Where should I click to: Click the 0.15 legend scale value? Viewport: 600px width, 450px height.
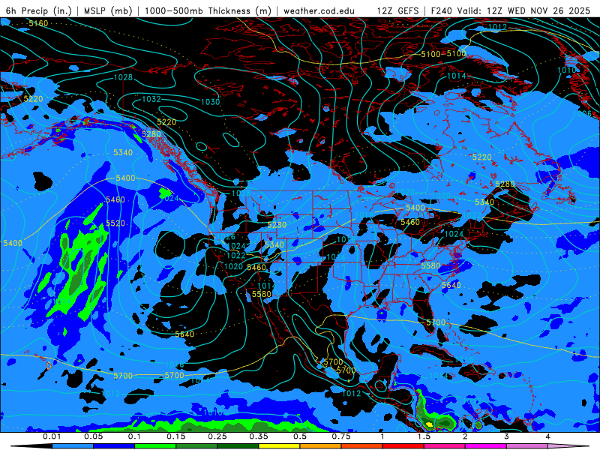176,436
